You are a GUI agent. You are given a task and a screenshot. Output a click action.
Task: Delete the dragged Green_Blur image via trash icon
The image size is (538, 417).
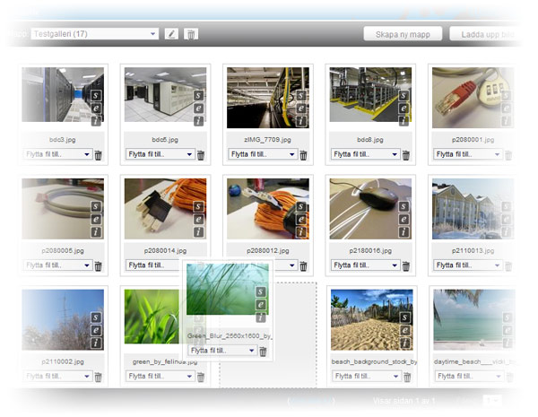(263, 352)
